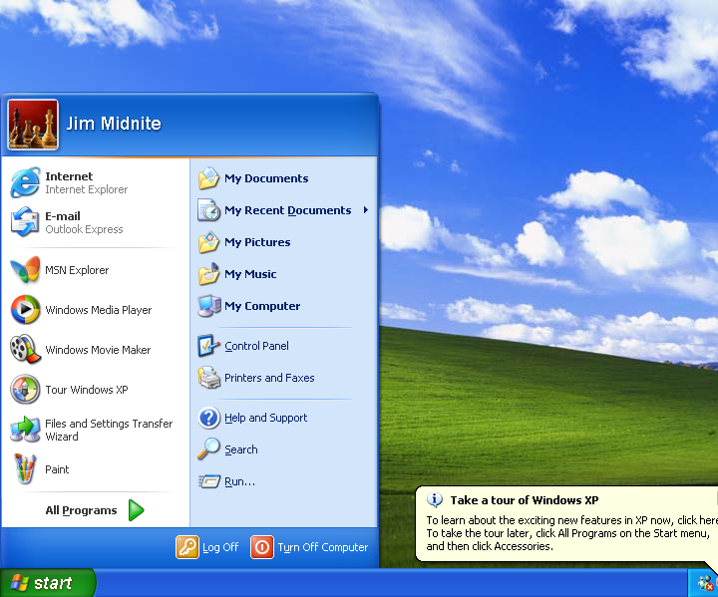Click the My Pictures folder icon
The height and width of the screenshot is (597, 718).
(208, 242)
